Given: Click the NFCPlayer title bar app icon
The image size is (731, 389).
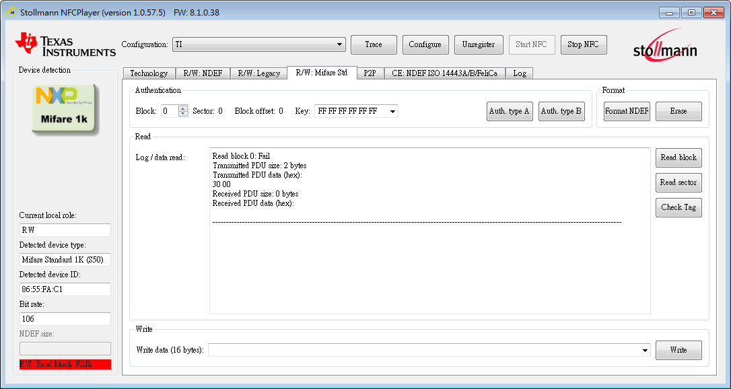Looking at the screenshot, I should pyautogui.click(x=11, y=13).
